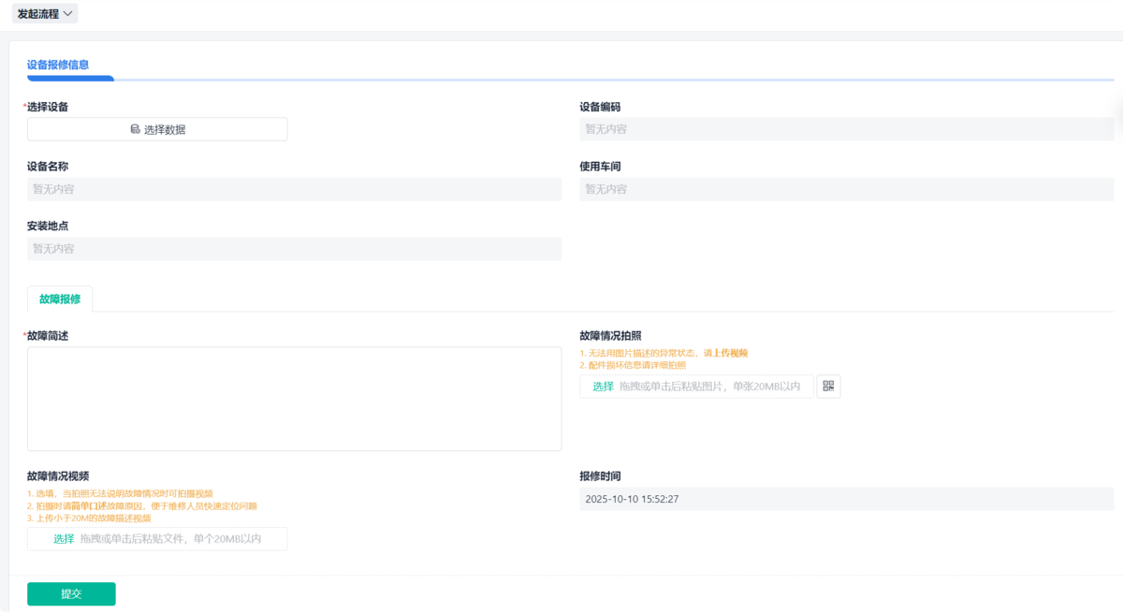
Task: Click the chevron next to 发起流程
Action: coord(68,14)
